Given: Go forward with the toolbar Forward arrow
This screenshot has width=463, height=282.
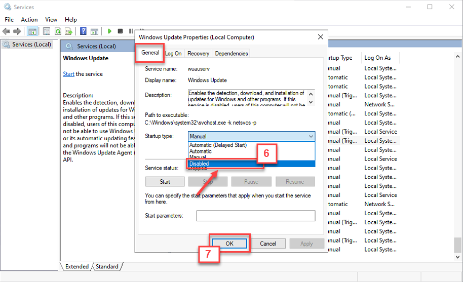Looking at the screenshot, I should pos(17,31).
